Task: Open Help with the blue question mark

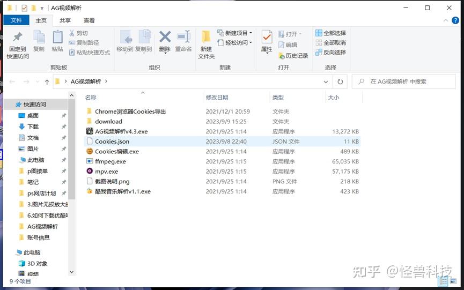Action: 455,20
